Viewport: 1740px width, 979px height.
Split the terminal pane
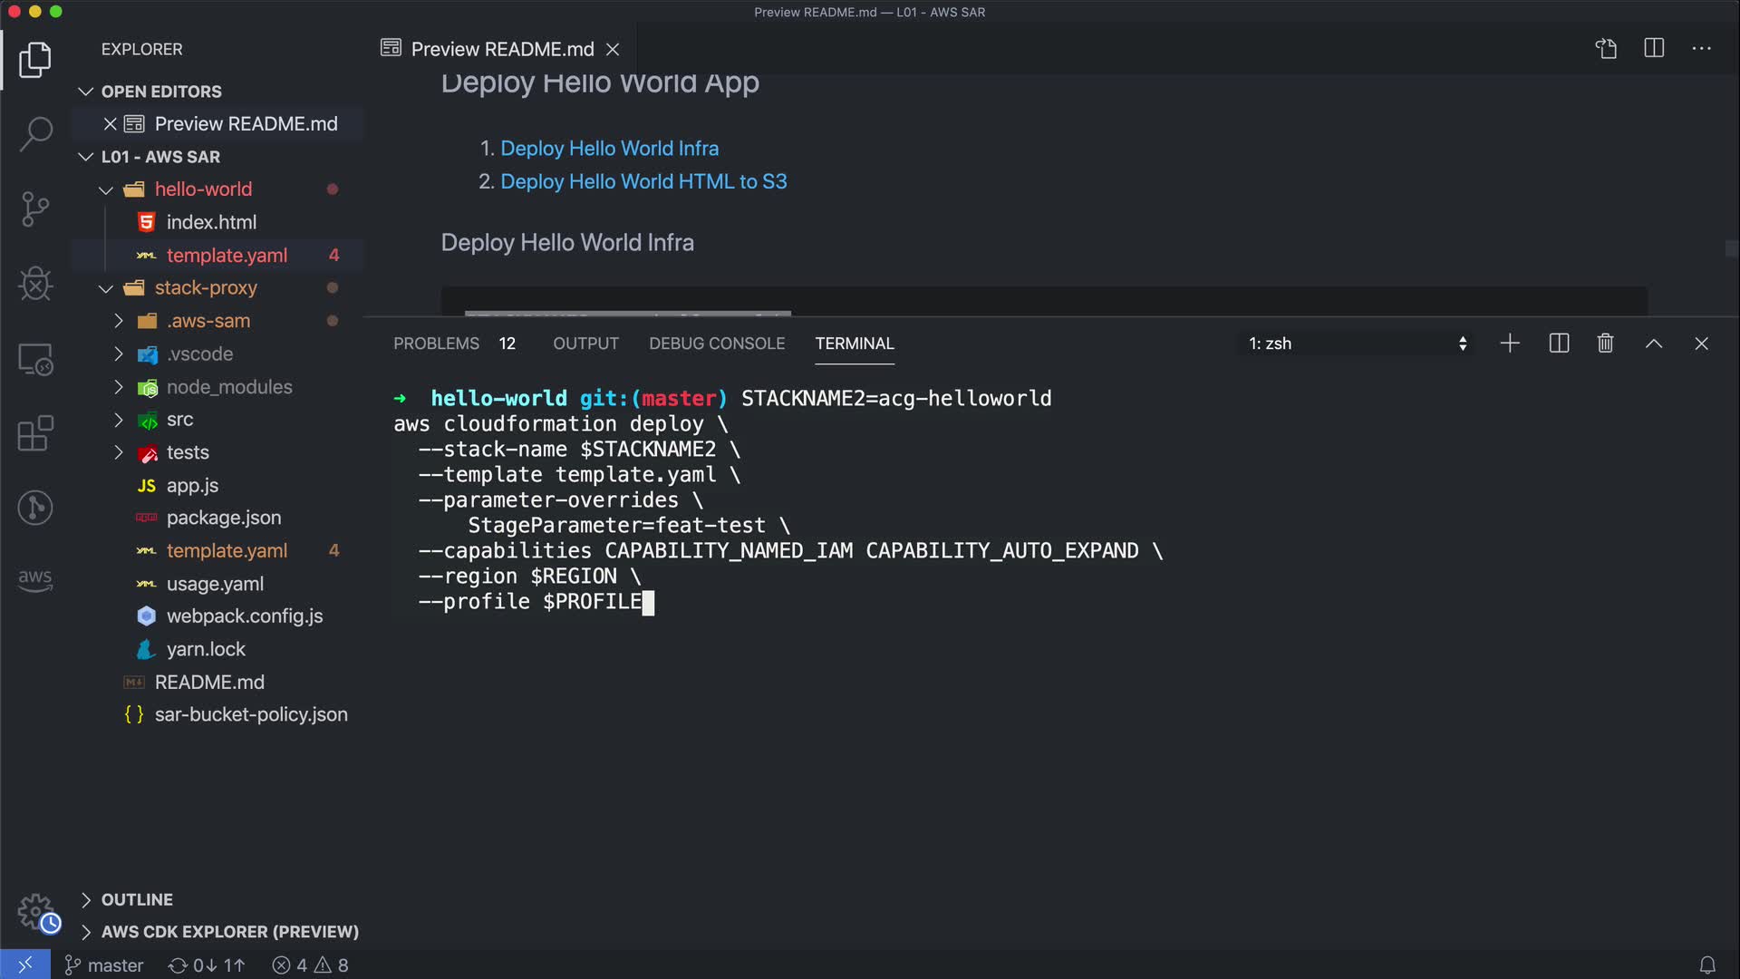(x=1559, y=344)
